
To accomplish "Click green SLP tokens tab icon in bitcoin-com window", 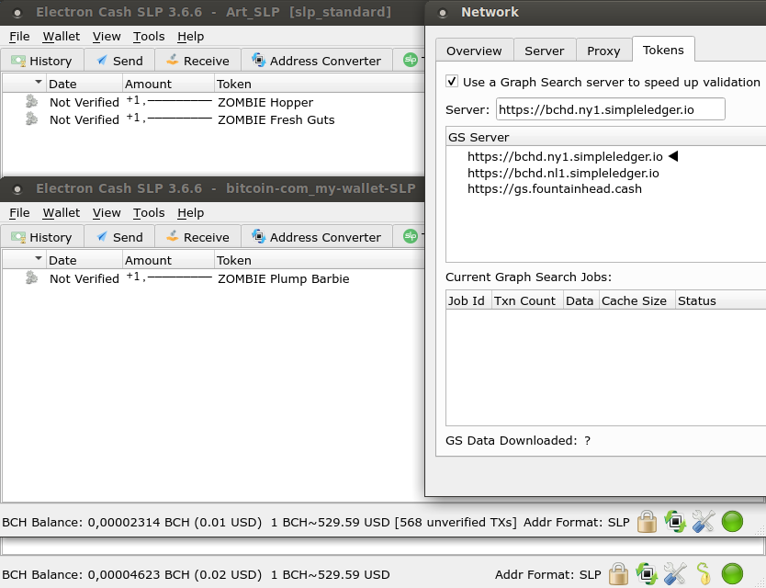I will [411, 236].
